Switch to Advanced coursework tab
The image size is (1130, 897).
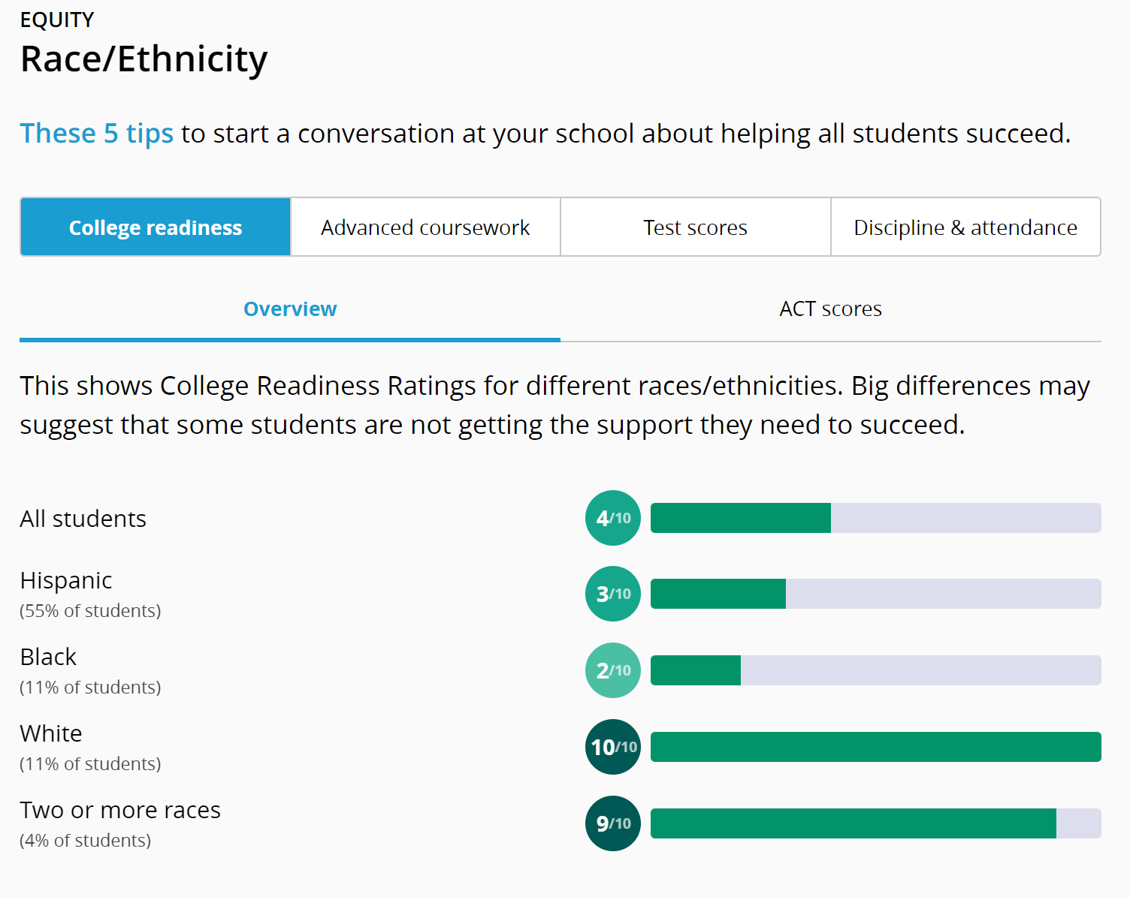point(425,227)
